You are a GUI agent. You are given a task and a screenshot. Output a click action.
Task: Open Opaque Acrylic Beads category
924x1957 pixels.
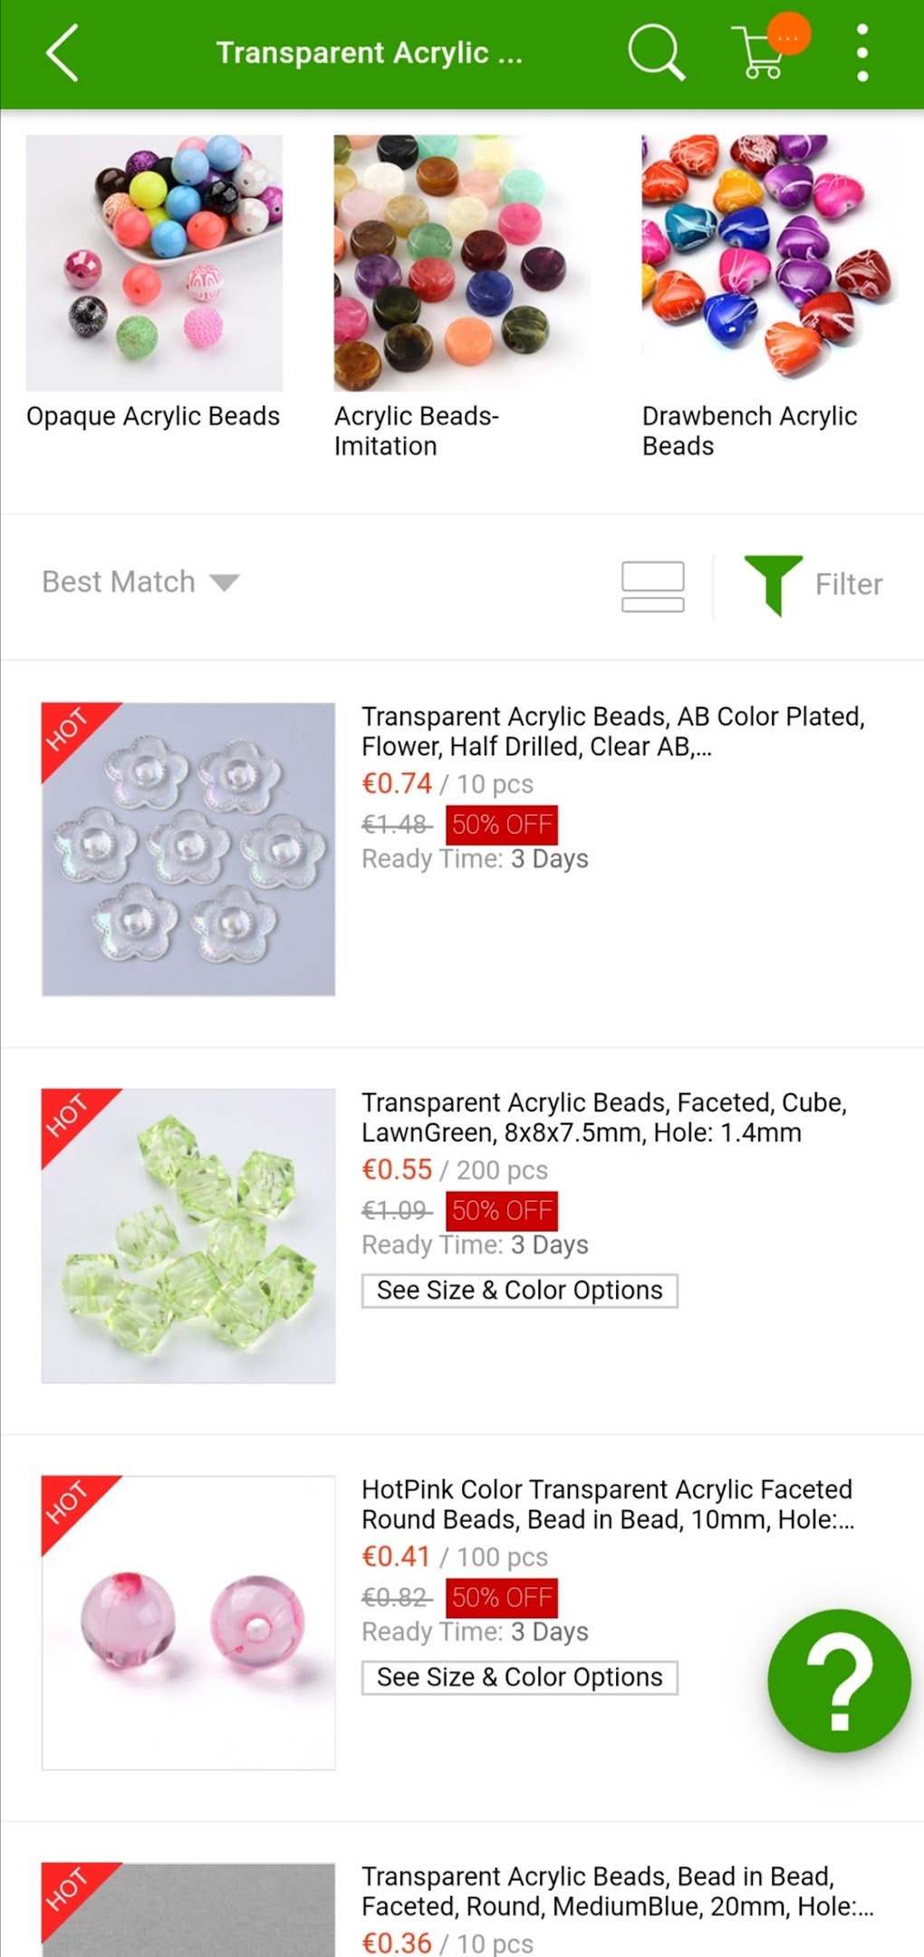pyautogui.click(x=154, y=264)
